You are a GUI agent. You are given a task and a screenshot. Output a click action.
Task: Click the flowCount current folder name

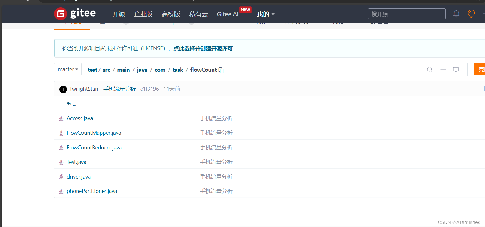(203, 70)
